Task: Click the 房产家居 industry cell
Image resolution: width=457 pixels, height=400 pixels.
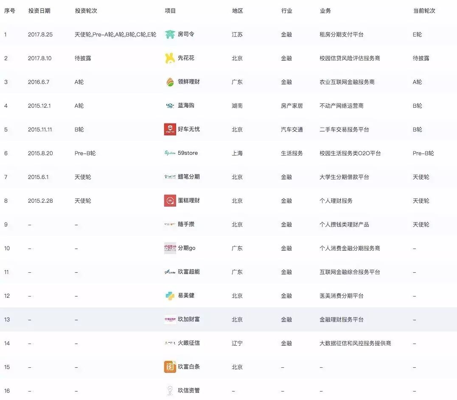Action: click(292, 106)
